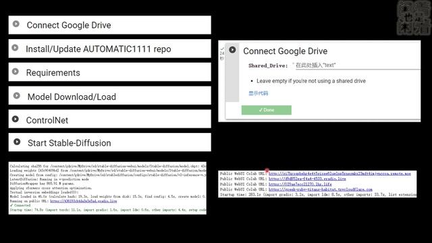Click the 'Leave empty if you're not using a shared drive' note
The image size is (432, 243).
pos(311,81)
